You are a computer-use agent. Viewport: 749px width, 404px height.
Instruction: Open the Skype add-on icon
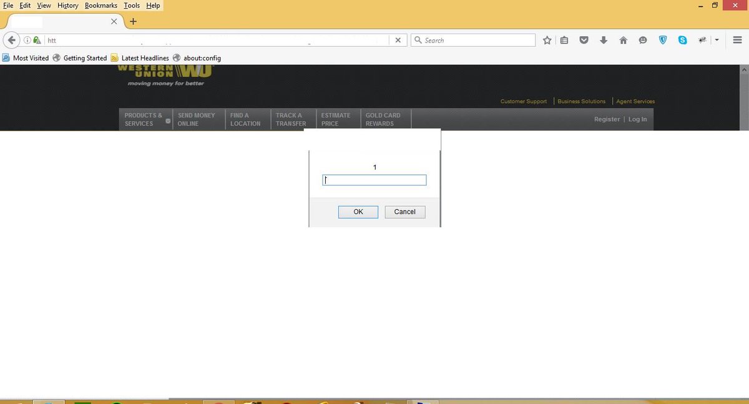click(683, 39)
